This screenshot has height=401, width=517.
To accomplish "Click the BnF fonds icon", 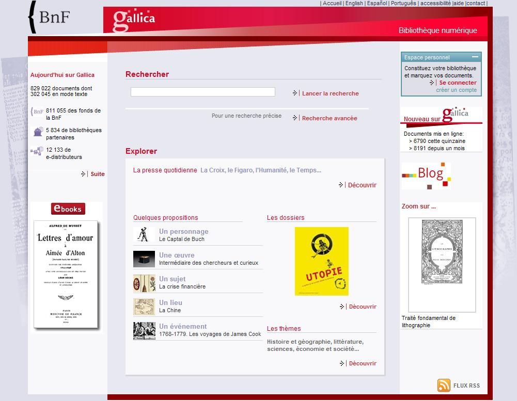I will click(x=37, y=111).
